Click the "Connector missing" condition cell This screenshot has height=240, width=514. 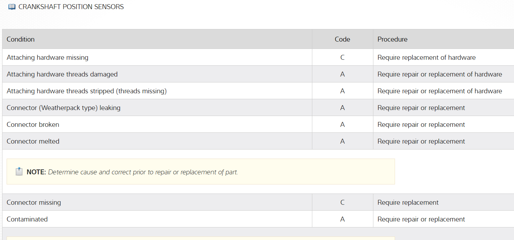click(x=33, y=203)
